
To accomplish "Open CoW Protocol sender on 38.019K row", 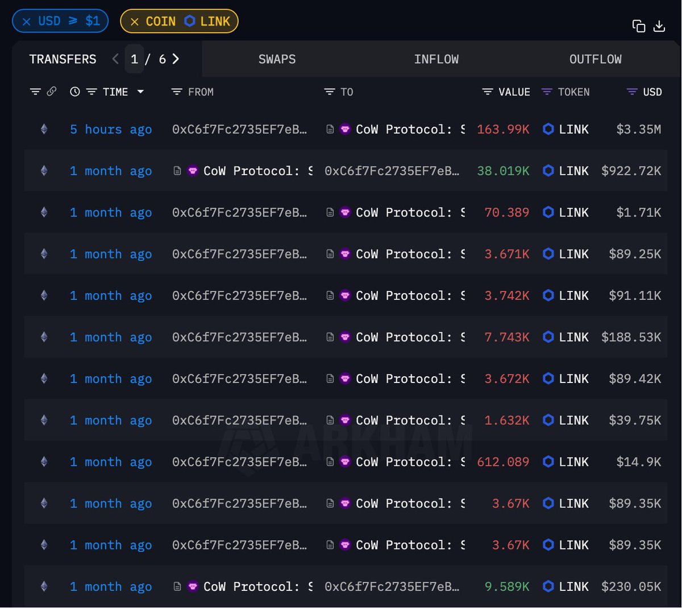I will coord(258,171).
